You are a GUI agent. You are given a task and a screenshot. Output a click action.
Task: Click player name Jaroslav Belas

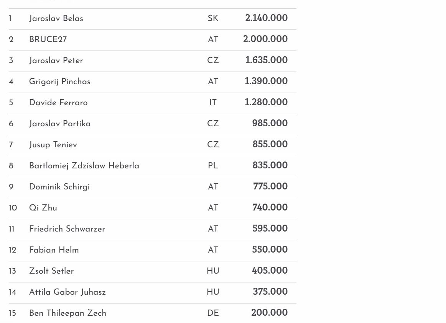point(56,18)
